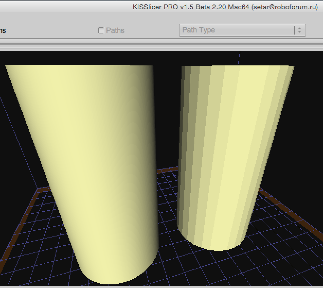Image resolution: width=323 pixels, height=288 pixels.
Task: Click the Path Type up-down arrow stepper
Action: point(300,30)
